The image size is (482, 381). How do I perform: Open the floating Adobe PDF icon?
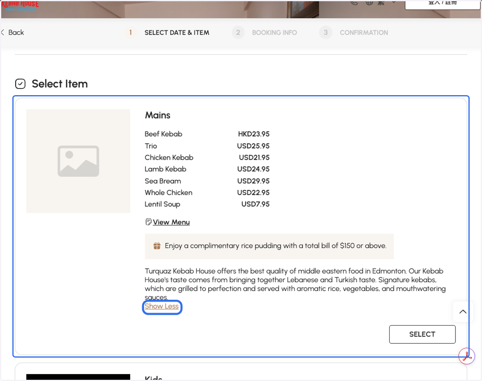pos(467,356)
